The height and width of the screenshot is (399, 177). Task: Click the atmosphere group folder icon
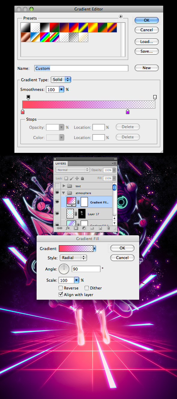[x=70, y=193]
